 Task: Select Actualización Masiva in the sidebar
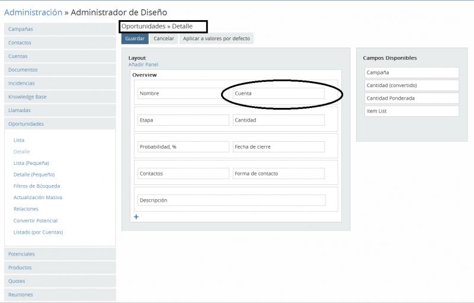37,197
